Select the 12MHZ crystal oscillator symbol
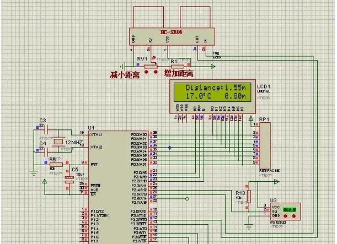The width and height of the screenshot is (337, 244). pyautogui.click(x=58, y=142)
